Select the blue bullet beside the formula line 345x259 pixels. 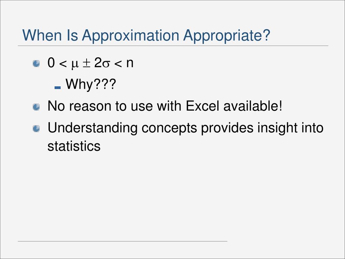pos(36,63)
